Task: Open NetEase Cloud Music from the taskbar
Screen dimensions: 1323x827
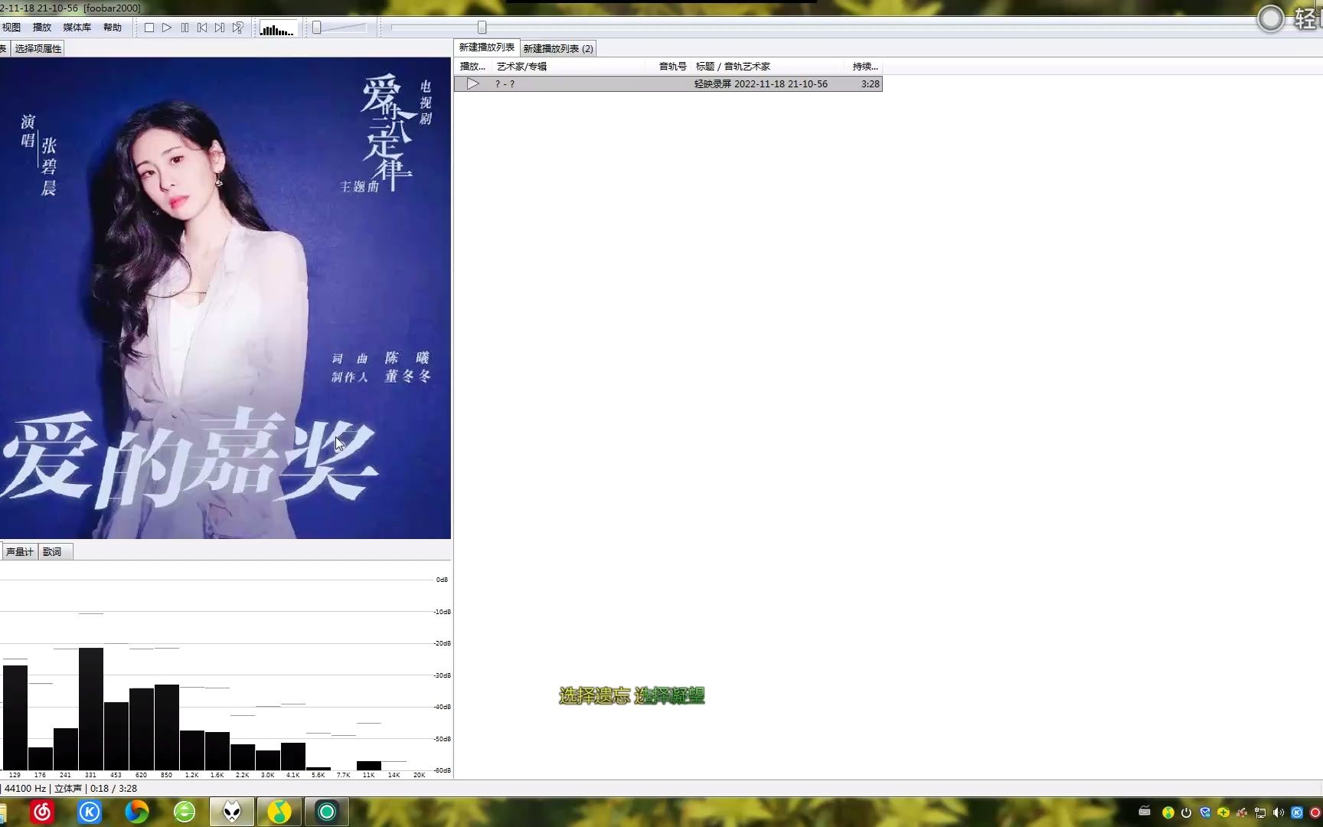Action: click(42, 812)
